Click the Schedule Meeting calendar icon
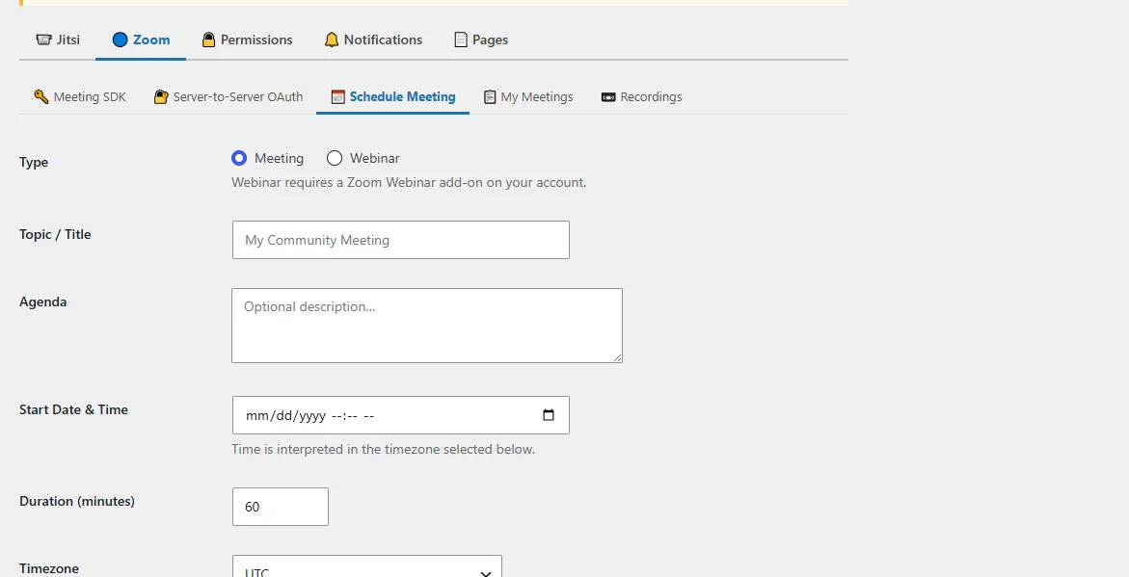The image size is (1129, 577). (x=337, y=96)
